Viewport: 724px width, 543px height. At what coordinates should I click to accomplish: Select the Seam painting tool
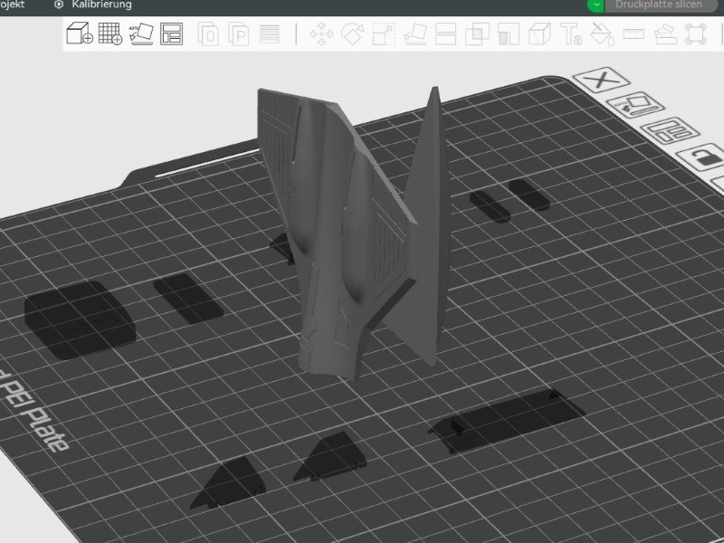click(539, 34)
